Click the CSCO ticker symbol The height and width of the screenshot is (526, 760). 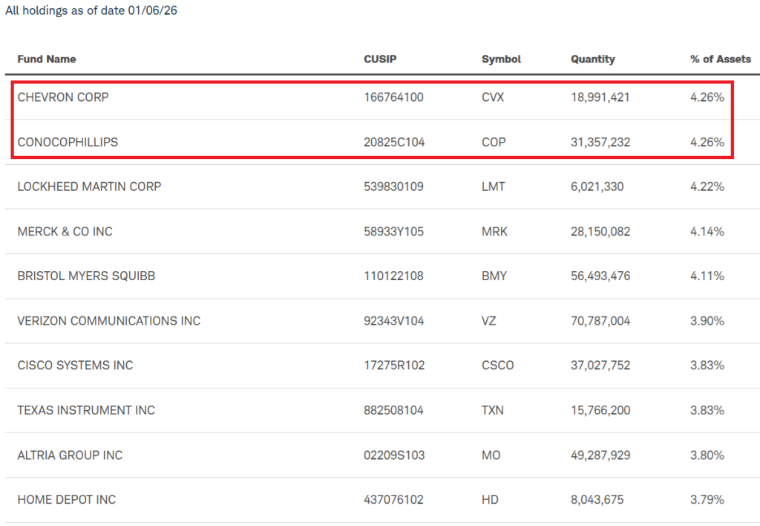point(497,366)
